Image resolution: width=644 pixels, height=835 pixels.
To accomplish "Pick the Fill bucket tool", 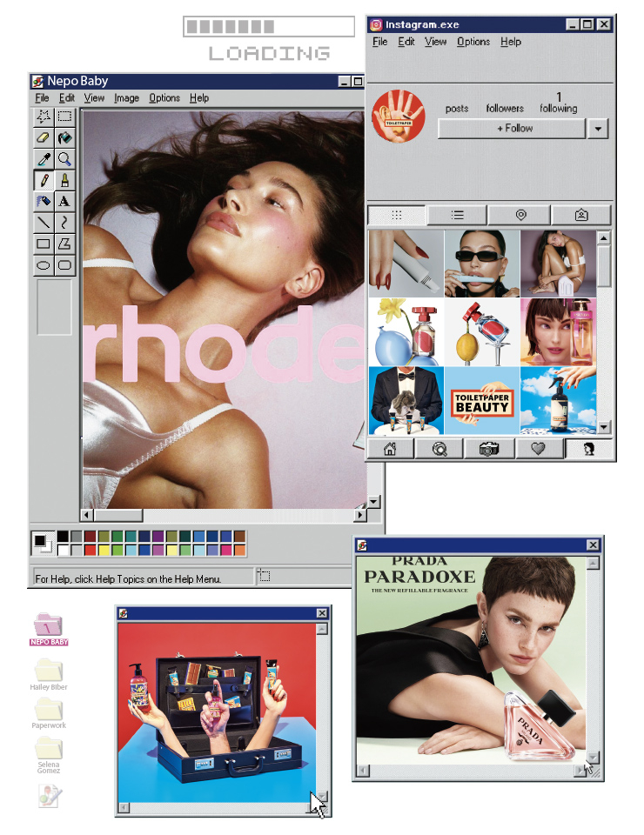I will [64, 137].
